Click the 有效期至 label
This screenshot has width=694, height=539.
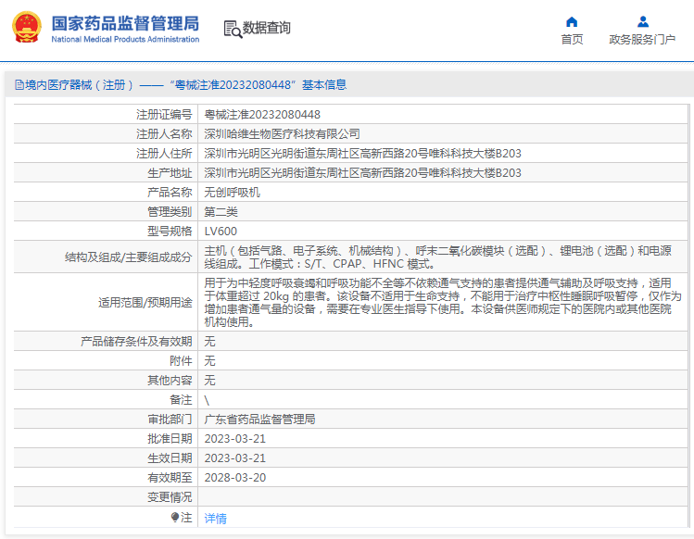pos(170,478)
